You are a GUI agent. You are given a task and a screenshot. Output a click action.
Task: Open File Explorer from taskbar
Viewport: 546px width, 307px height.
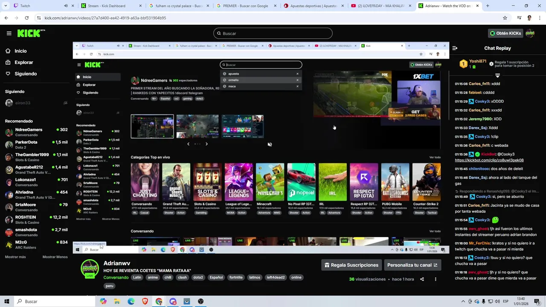[x=117, y=301]
